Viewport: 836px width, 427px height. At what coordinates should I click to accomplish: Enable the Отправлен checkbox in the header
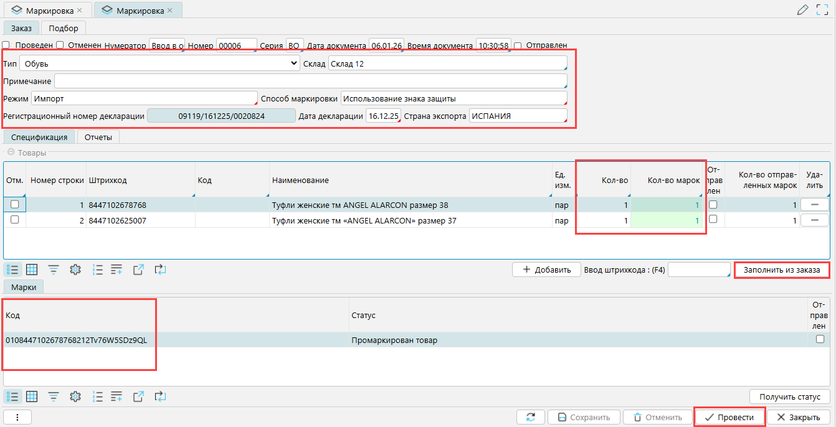pyautogui.click(x=518, y=45)
